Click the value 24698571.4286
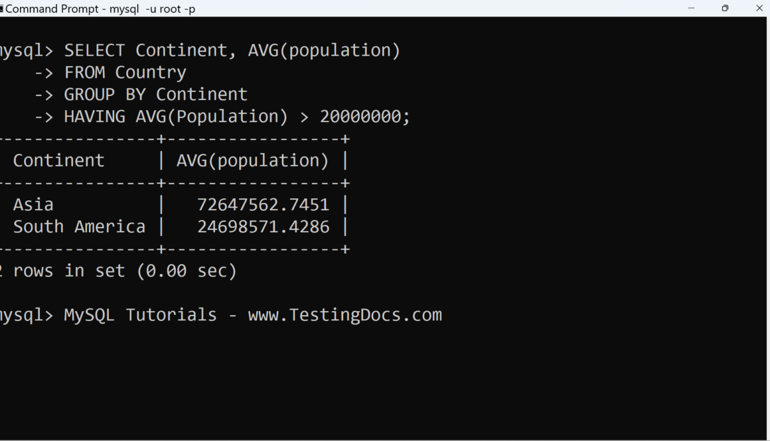The height and width of the screenshot is (441, 770). [263, 227]
